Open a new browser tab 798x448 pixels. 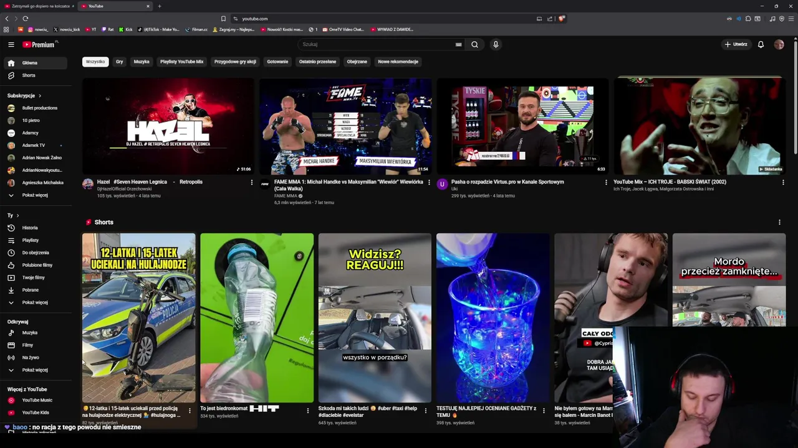pyautogui.click(x=159, y=6)
